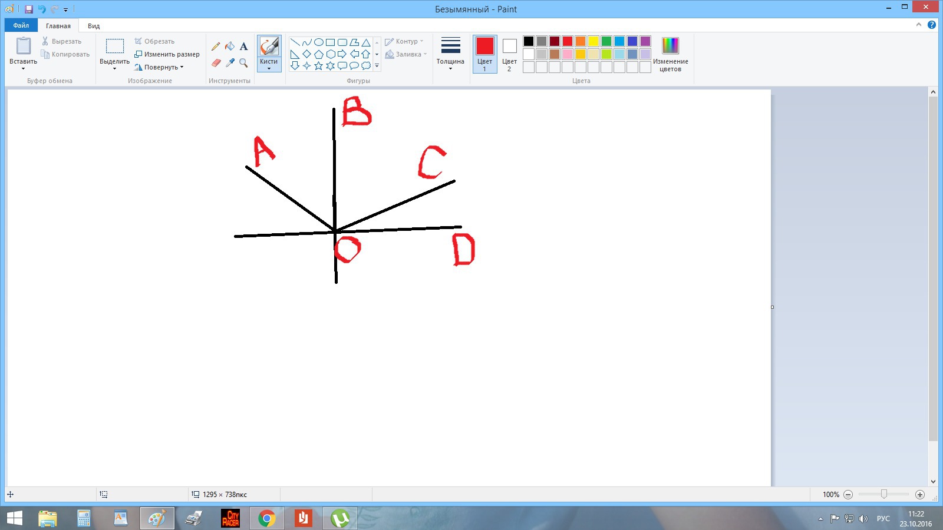The height and width of the screenshot is (530, 943).
Task: Open the Повернуть rotate dropdown
Action: coord(160,67)
